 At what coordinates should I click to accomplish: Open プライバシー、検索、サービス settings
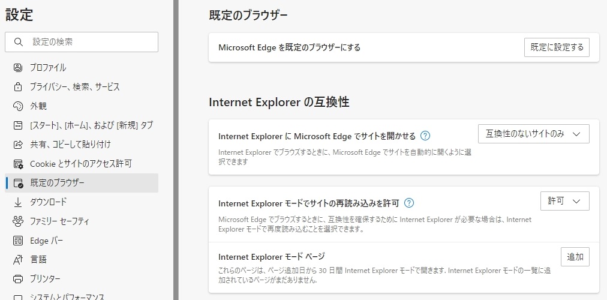82,87
